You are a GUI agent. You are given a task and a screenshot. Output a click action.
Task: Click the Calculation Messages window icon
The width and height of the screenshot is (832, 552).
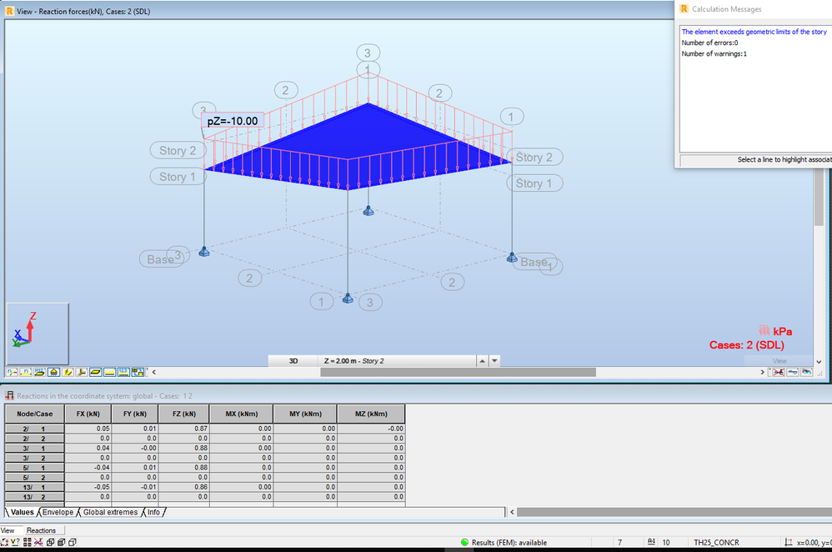coord(684,8)
